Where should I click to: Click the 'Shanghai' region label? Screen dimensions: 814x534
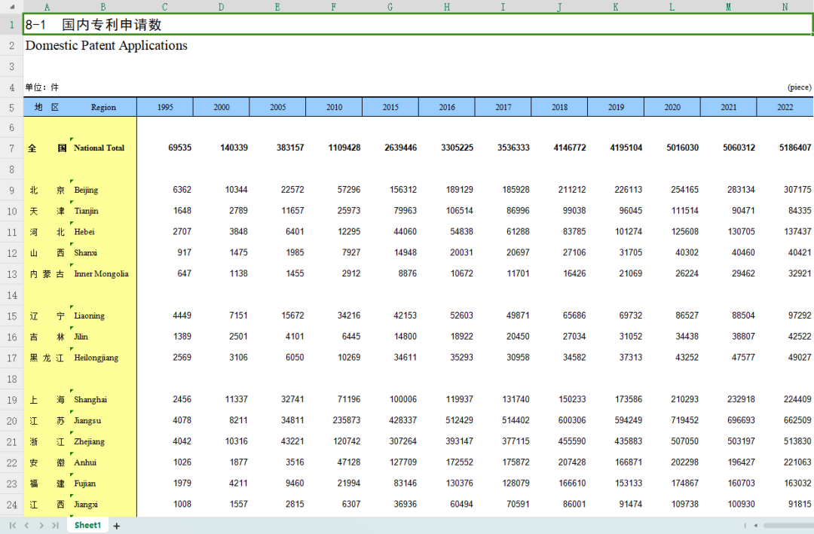(x=90, y=400)
